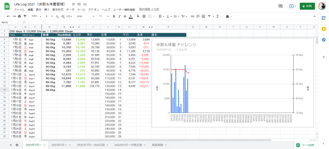Insert a chart from the toolbar
Image resolution: width=329 pixels, height=149 pixels.
[203, 16]
